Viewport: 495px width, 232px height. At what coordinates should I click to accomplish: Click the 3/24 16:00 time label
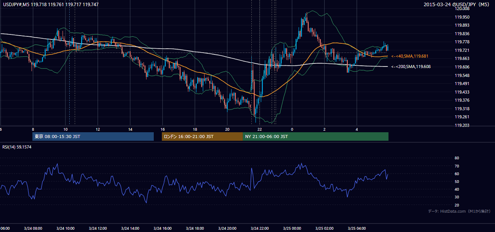tap(163, 229)
